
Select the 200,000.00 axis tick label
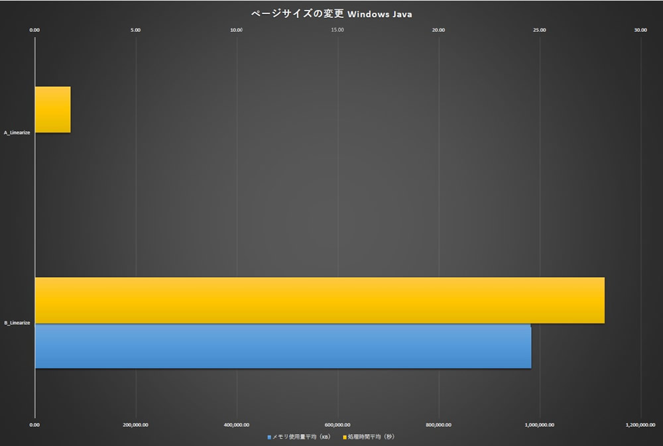[x=136, y=425]
